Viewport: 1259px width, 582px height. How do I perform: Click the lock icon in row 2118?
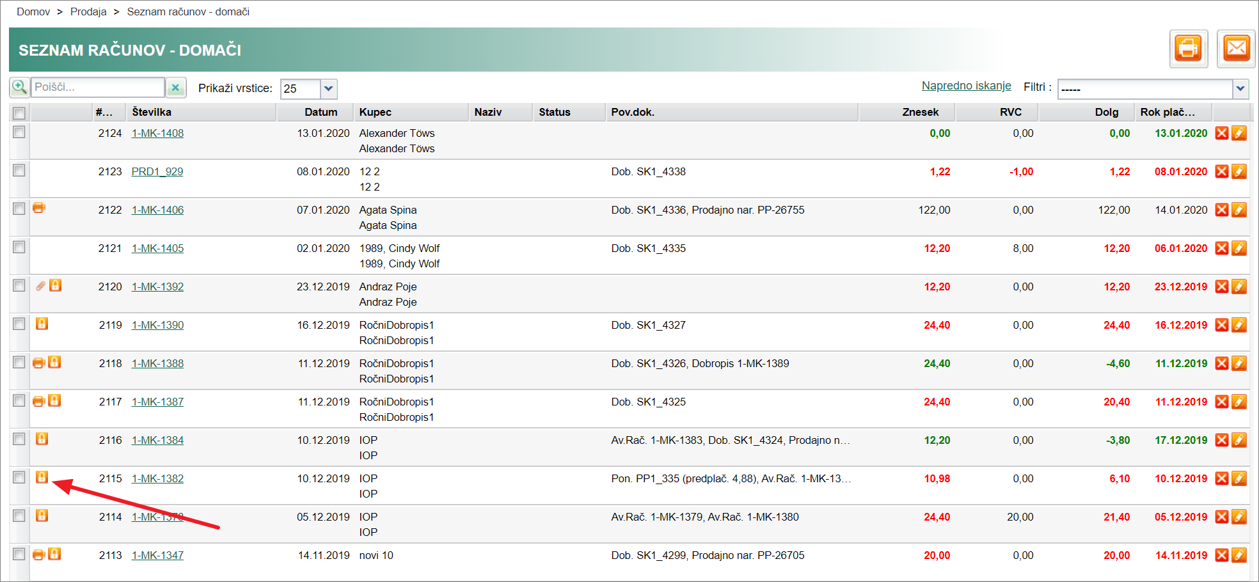[55, 362]
